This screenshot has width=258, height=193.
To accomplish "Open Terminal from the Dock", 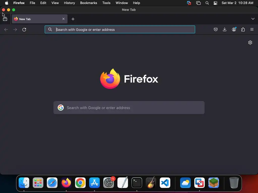I will [137, 183].
